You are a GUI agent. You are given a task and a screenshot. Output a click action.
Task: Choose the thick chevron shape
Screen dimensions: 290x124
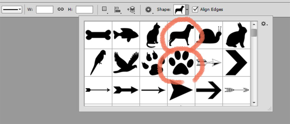[237, 63]
